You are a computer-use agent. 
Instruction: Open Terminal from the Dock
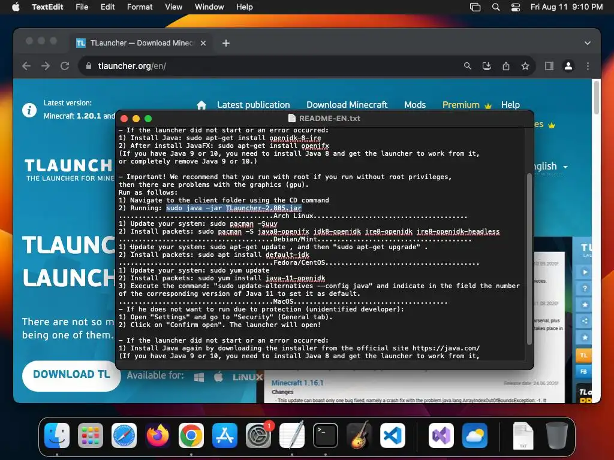click(x=326, y=435)
